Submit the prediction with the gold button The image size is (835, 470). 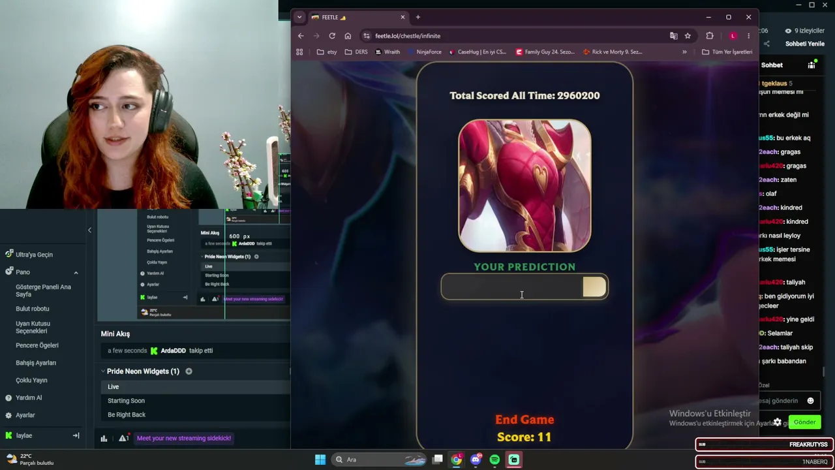tap(594, 287)
